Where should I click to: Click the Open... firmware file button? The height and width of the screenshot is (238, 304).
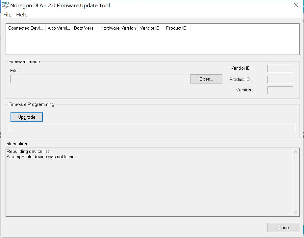tap(206, 79)
